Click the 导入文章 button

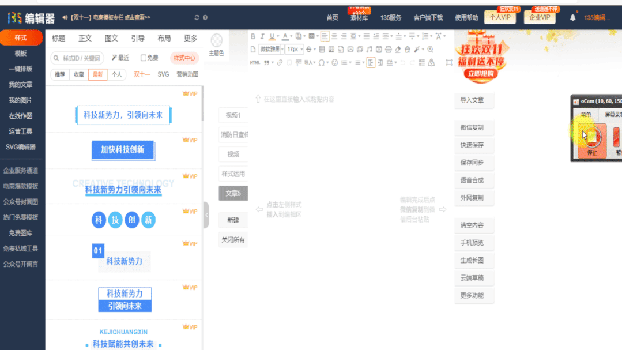pyautogui.click(x=474, y=100)
